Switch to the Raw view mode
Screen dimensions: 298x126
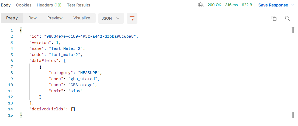[x=33, y=18]
